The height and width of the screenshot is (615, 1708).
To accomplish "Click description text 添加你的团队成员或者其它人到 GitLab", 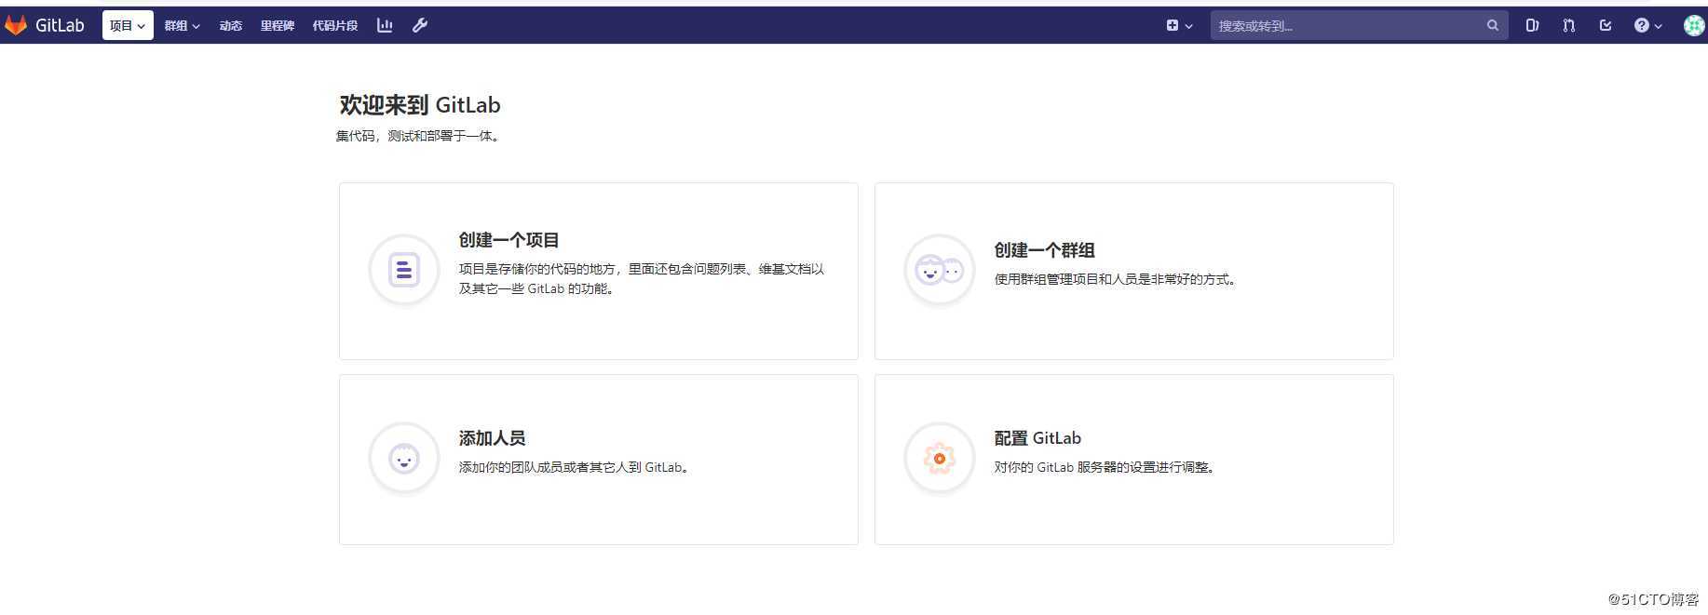I will [574, 467].
